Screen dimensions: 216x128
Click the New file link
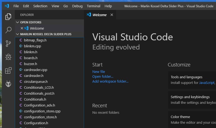click(x=99, y=72)
